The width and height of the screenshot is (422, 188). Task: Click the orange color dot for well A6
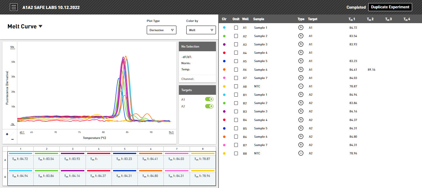point(224,69)
